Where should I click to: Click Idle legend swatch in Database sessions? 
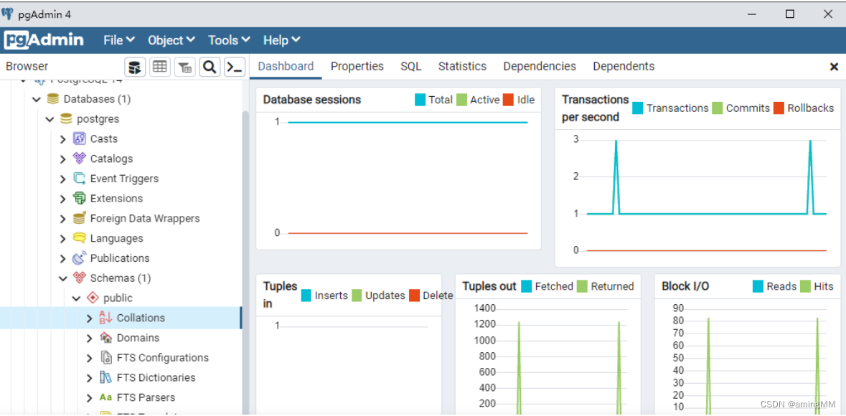click(x=508, y=100)
